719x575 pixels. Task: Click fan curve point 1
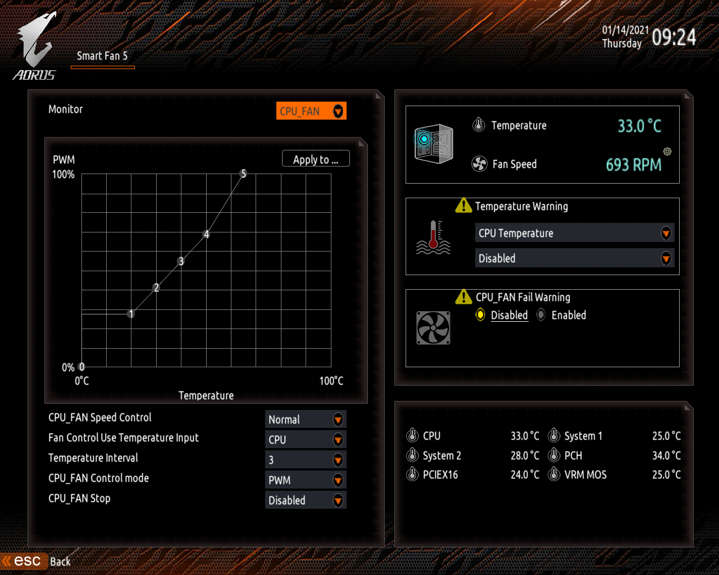coord(131,314)
